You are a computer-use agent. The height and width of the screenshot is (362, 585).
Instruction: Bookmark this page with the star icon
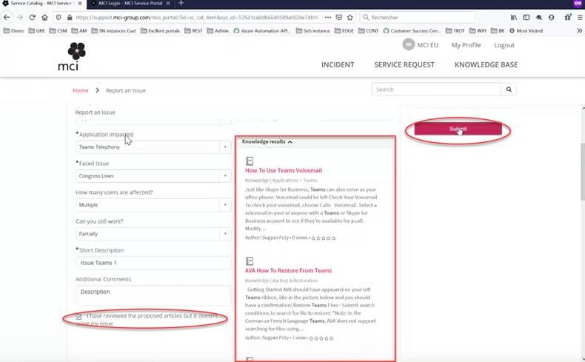350,17
